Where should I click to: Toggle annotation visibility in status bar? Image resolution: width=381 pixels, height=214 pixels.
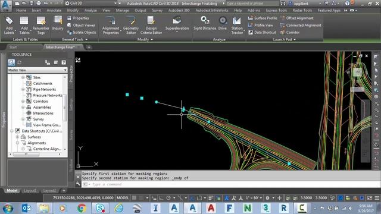click(234, 198)
